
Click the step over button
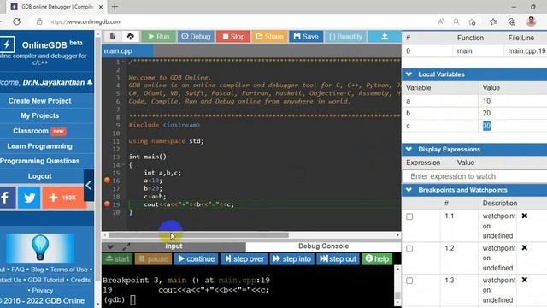[244, 258]
